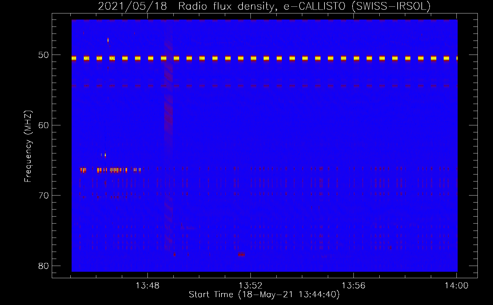
Task: Click the 14:00 time tick label
Action: pyautogui.click(x=456, y=285)
